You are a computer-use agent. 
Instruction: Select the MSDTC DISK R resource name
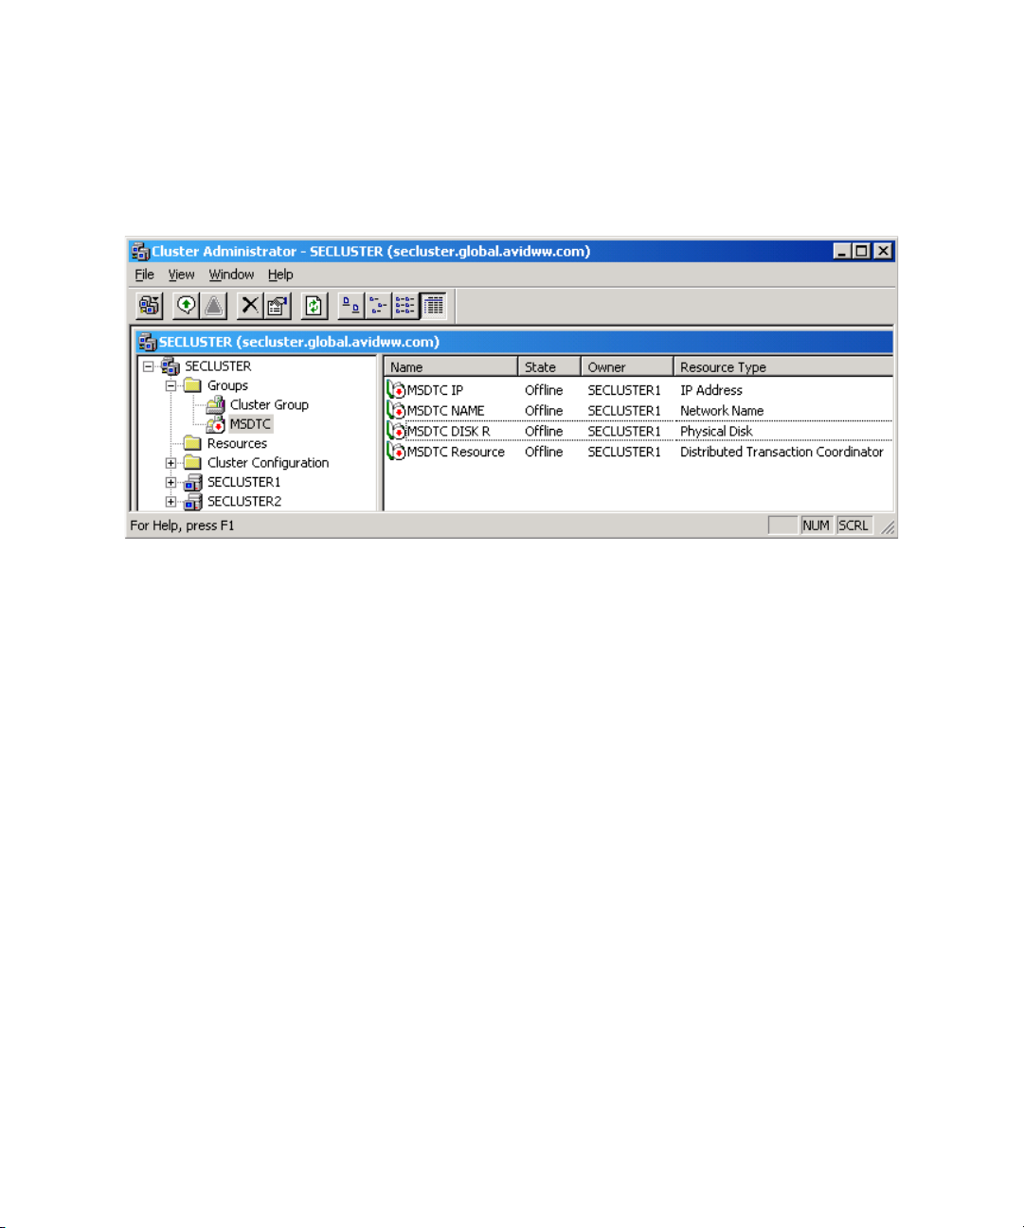tap(448, 432)
